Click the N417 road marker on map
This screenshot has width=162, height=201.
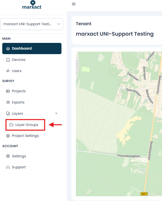pyautogui.click(x=144, y=194)
